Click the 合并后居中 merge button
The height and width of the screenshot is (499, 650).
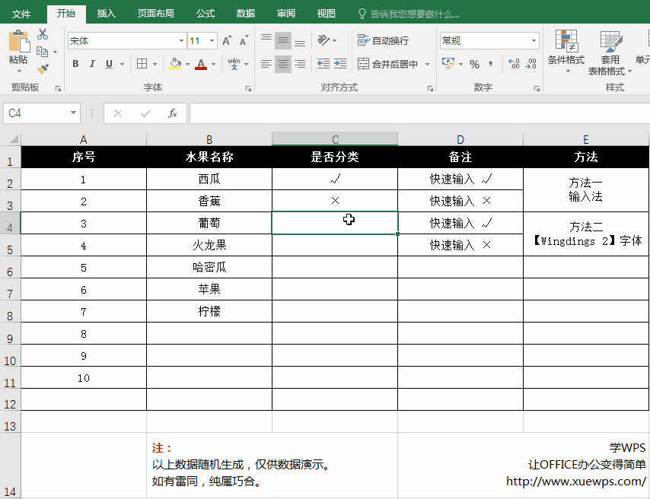click(388, 65)
